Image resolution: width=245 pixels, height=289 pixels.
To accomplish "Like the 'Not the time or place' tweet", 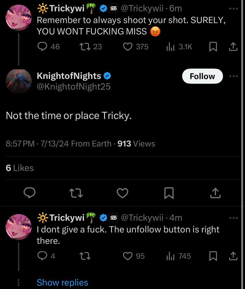I will pos(122,193).
